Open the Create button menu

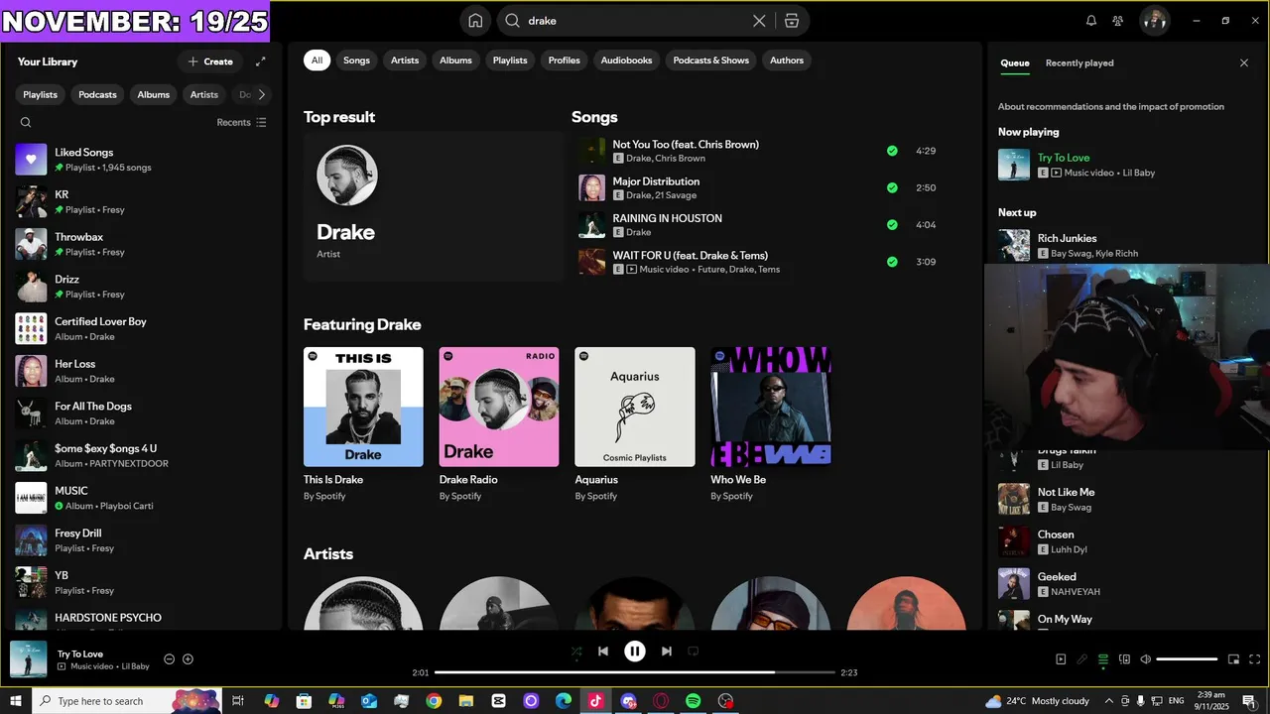coord(210,61)
